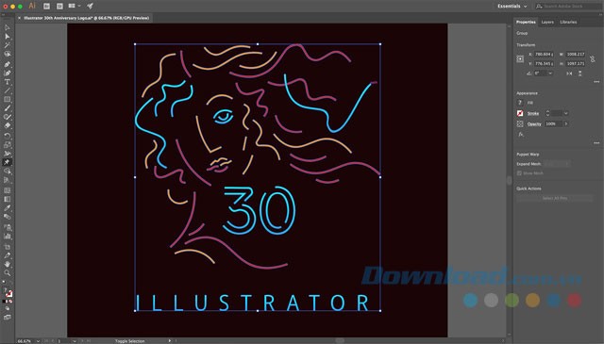This screenshot has height=344, width=604.
Task: Click the X position field
Action: [544, 55]
